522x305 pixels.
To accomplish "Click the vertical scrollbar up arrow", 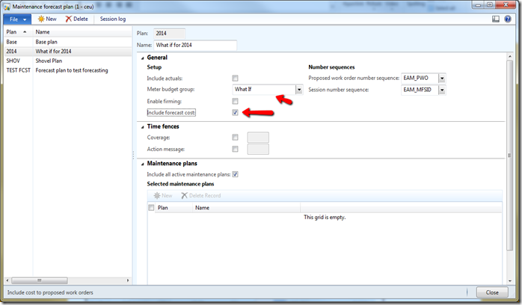I will (510, 57).
